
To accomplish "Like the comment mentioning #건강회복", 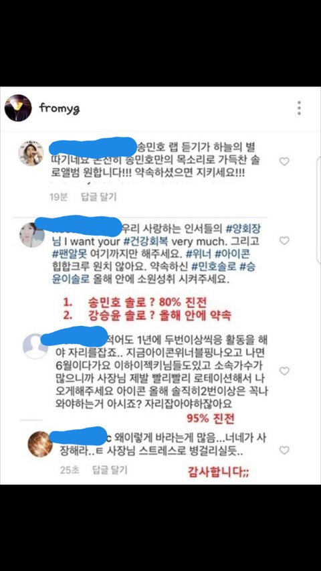I will tap(284, 240).
